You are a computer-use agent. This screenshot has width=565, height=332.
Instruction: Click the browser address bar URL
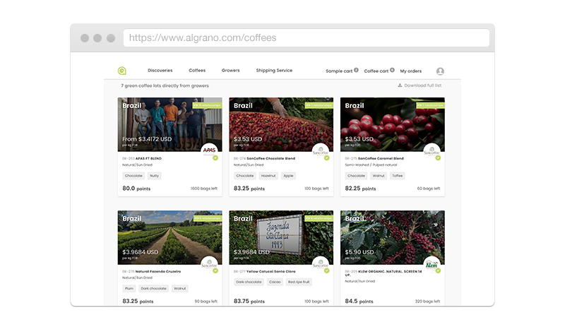point(203,38)
